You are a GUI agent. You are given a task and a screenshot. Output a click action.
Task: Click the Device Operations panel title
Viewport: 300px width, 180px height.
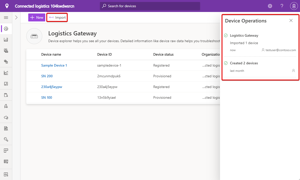pos(246,21)
